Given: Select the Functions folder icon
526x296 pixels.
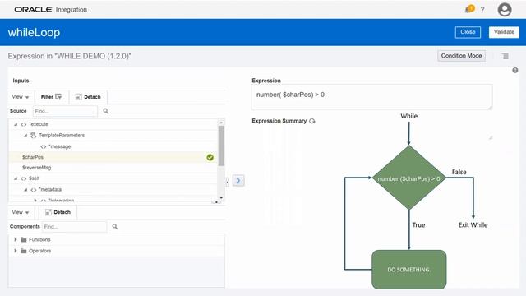Looking at the screenshot, I should [24, 239].
